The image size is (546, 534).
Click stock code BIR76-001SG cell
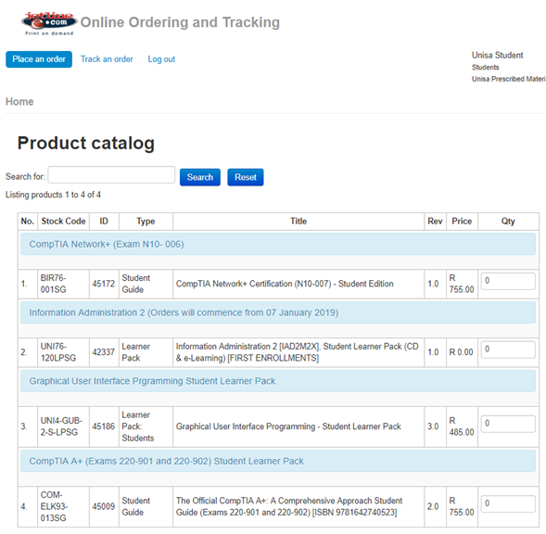(x=63, y=284)
